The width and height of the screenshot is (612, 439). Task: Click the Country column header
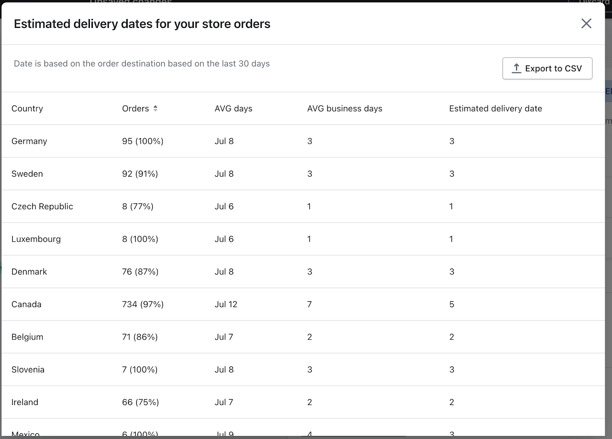[x=27, y=109]
